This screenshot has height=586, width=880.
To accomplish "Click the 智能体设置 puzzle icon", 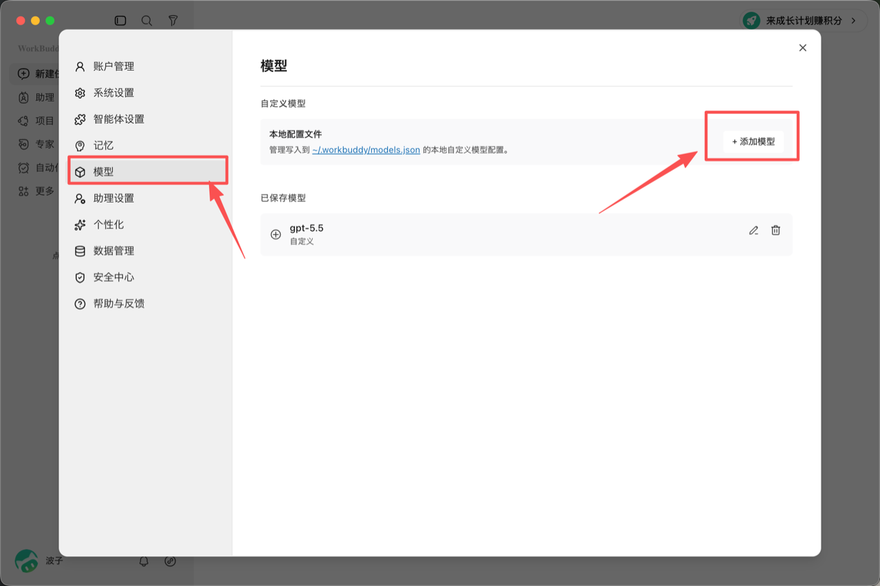I will (80, 119).
